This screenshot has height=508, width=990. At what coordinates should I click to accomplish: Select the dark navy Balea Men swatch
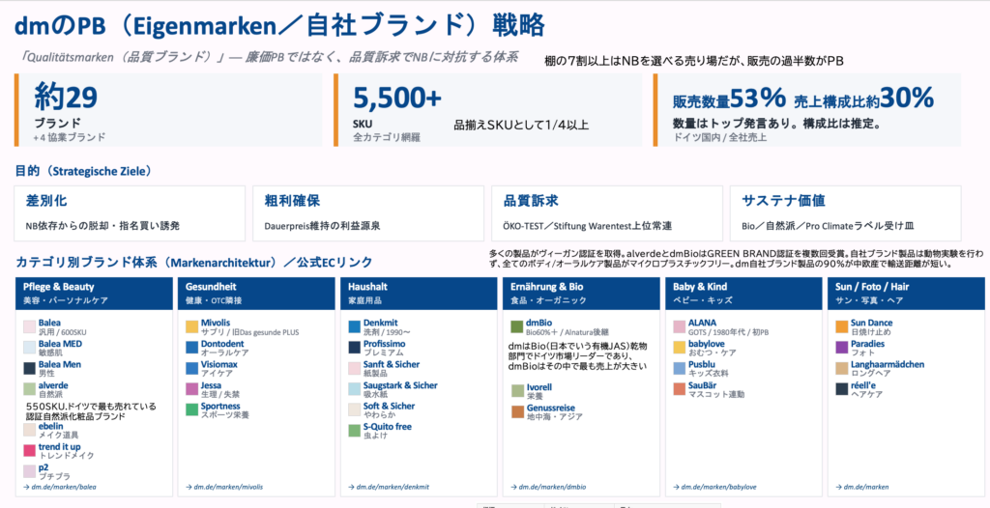[x=29, y=369]
